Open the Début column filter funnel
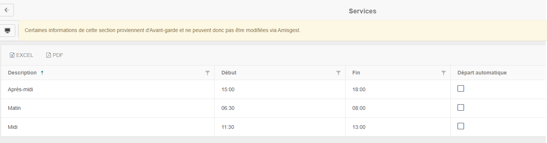Viewport: 547px width, 143px height. point(338,73)
